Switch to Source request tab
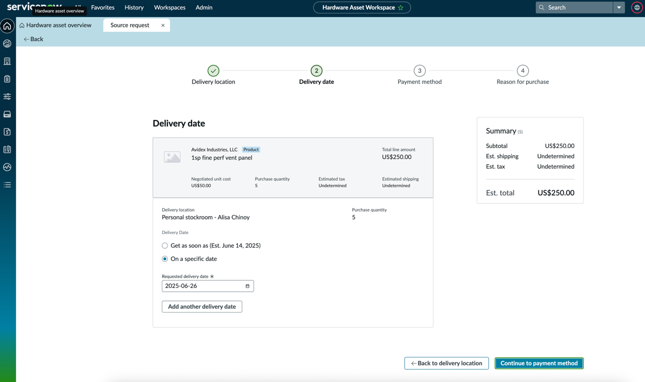 point(130,25)
